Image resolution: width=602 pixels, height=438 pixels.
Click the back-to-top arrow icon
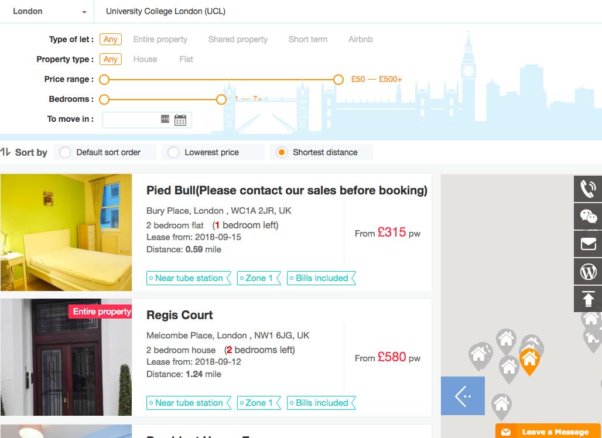coord(588,299)
